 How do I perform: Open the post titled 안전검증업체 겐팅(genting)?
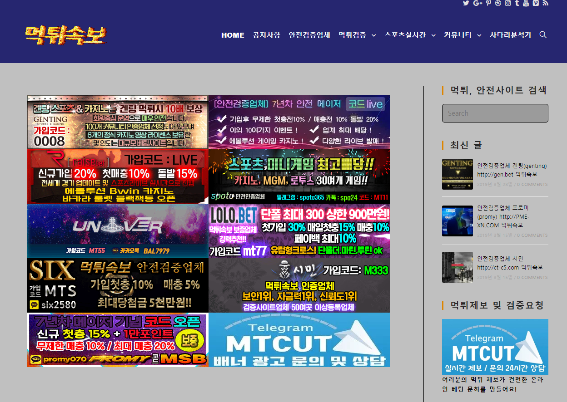[x=512, y=170]
